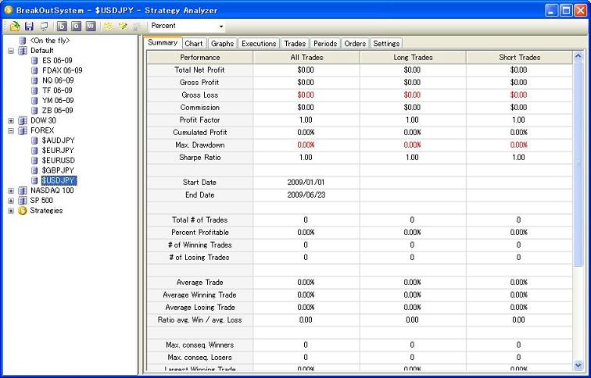Viewport: 591px width, 378px height.
Task: Click the summary table vertical scrollbar thumb
Action: (x=578, y=164)
